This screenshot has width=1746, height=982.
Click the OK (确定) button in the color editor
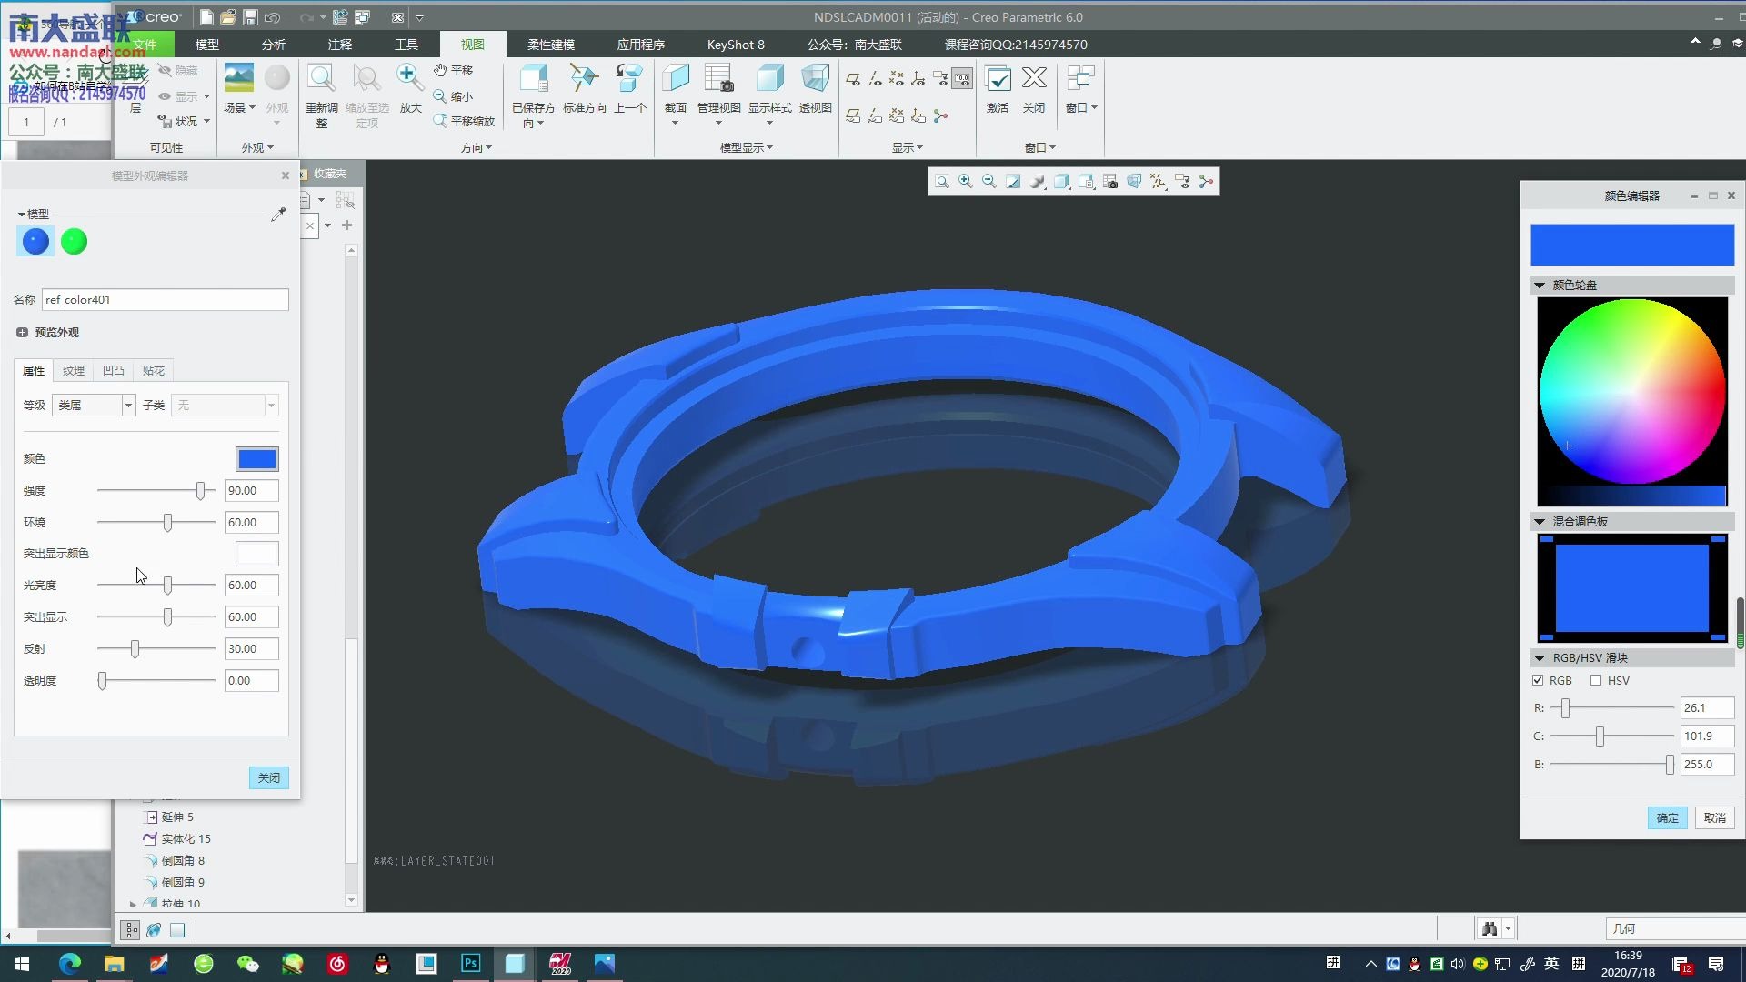pos(1667,818)
